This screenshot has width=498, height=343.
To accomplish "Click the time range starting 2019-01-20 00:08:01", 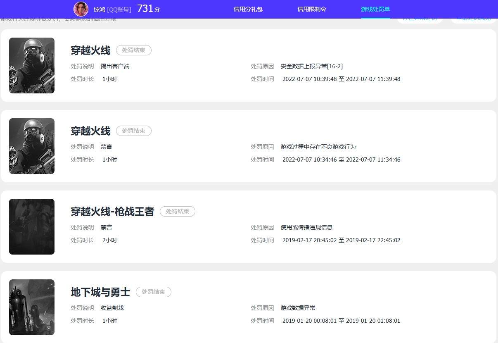I will pos(341,321).
